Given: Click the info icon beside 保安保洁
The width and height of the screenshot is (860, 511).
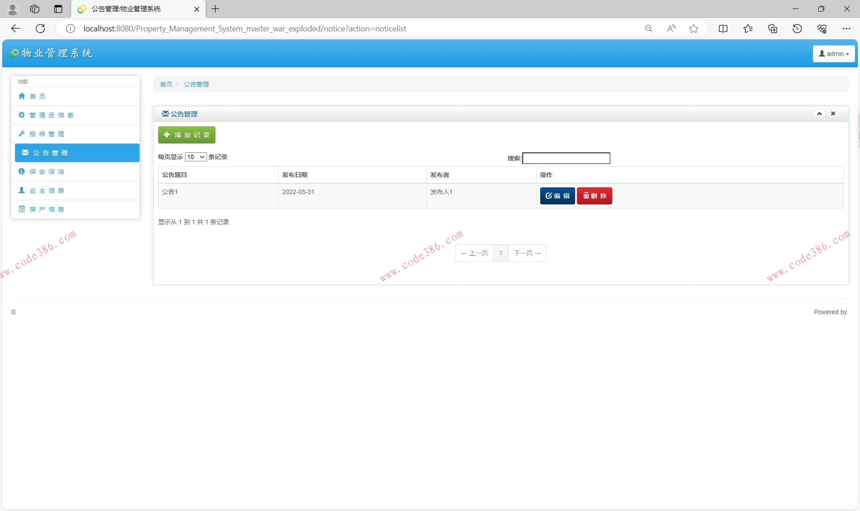Looking at the screenshot, I should tap(21, 171).
